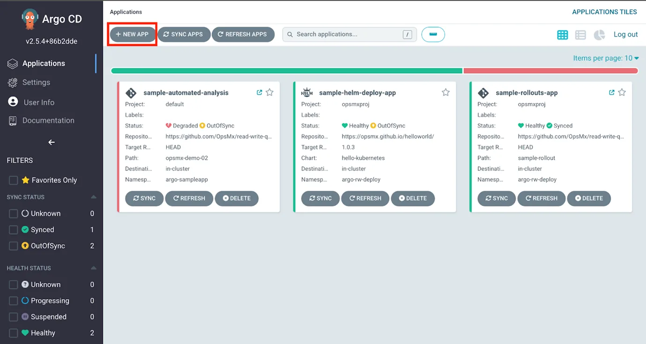Click the Helm icon on sample-helm-deploy-app

[x=307, y=93]
